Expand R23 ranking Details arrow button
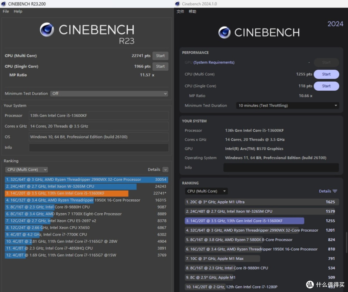This screenshot has width=348, height=292. (x=165, y=170)
